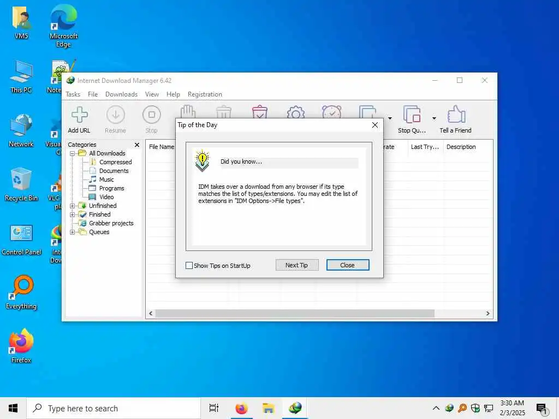This screenshot has height=419, width=559.
Task: Open the Stop Queue dropdown arrow
Action: tap(434, 118)
